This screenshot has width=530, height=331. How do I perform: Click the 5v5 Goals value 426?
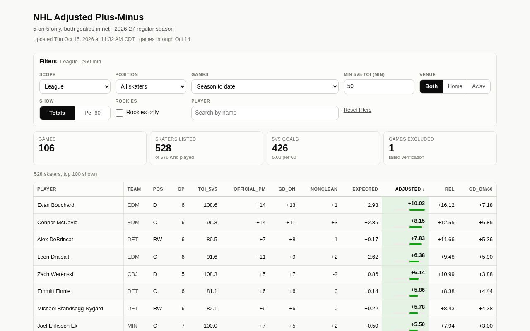(280, 148)
